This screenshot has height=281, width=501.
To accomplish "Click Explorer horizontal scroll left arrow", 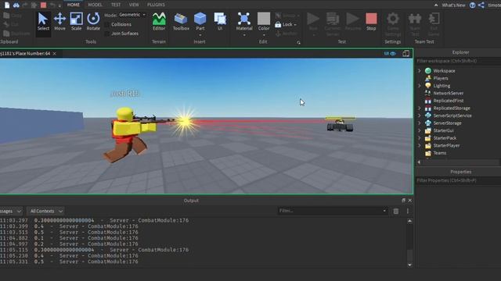I will pos(420,162).
